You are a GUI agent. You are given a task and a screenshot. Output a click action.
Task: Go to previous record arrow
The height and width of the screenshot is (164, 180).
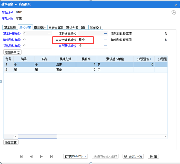31,156
